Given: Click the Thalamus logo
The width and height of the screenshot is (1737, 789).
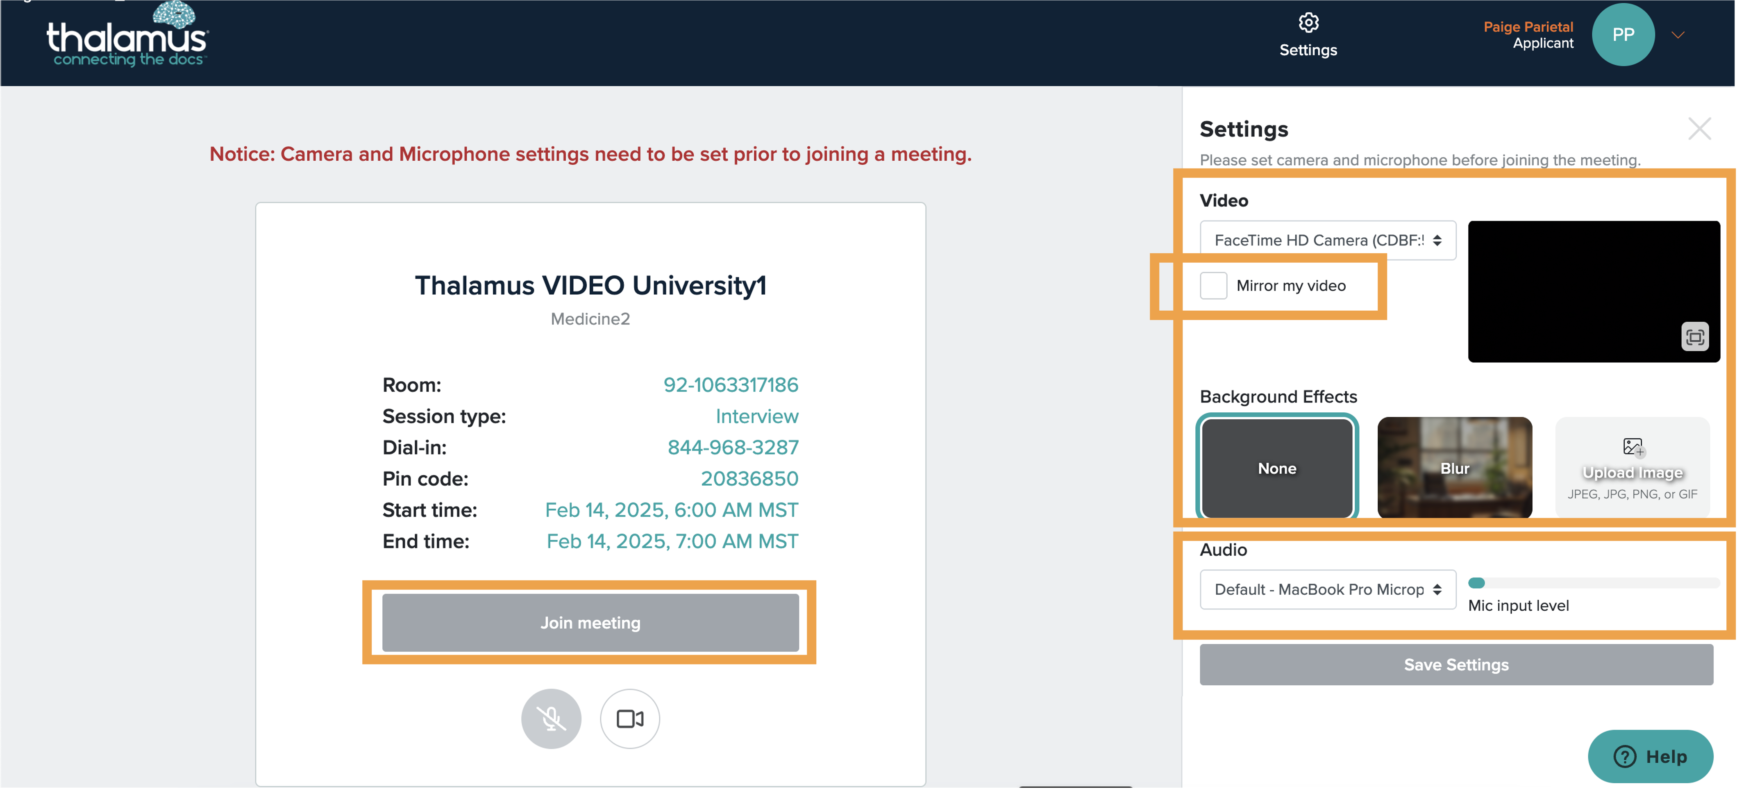Looking at the screenshot, I should point(127,35).
